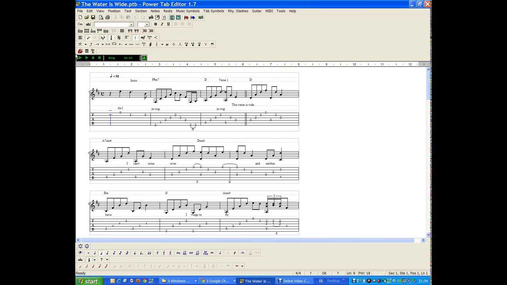Expand the last bottom toolbar dropdown arrow
Viewport: 507px width, 285px height.
tap(242, 266)
